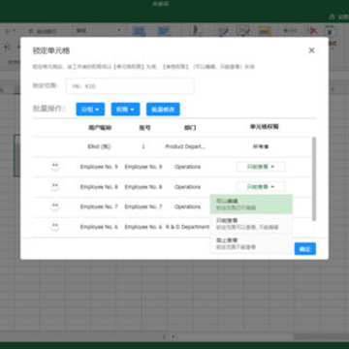
Task: Click the 用户昵称 column header
Action: (x=99, y=128)
